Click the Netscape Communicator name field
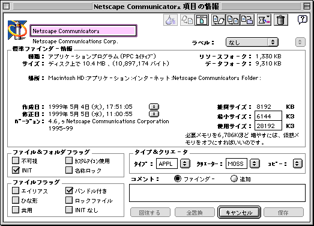The image size is (314, 226). click(83, 31)
